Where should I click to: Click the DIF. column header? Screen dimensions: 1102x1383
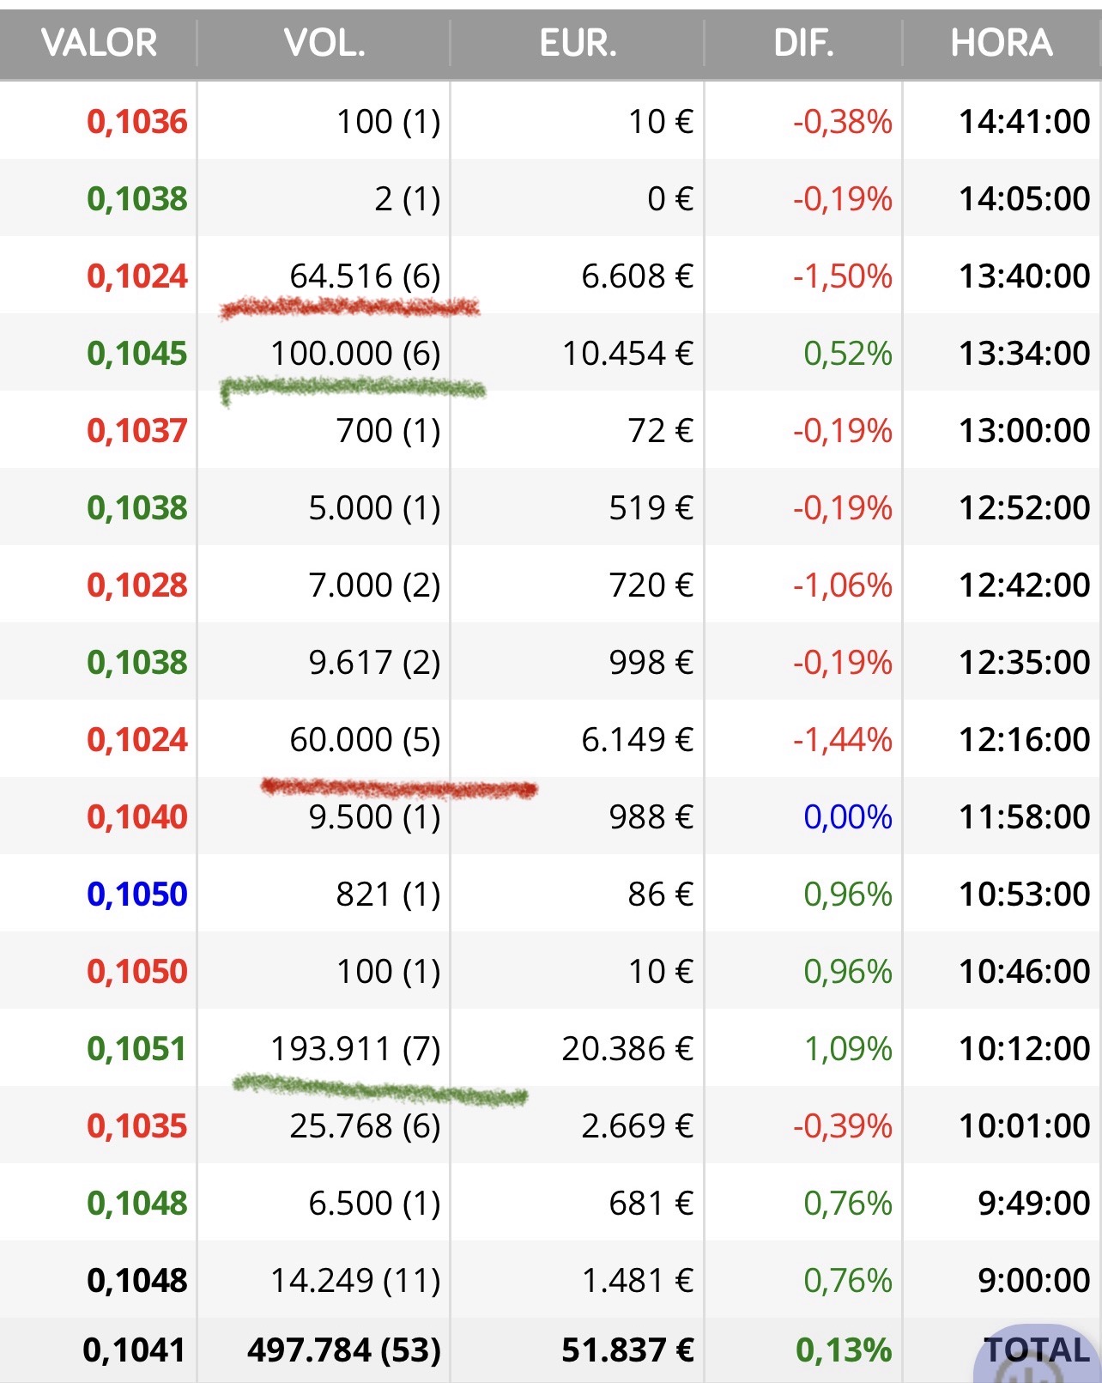coord(803,43)
